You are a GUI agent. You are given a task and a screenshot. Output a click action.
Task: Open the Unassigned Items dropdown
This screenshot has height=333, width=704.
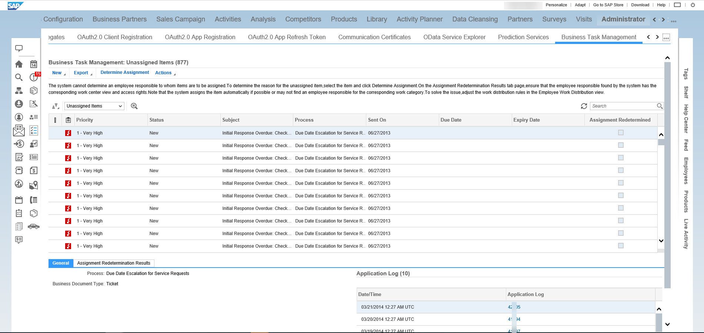[94, 106]
